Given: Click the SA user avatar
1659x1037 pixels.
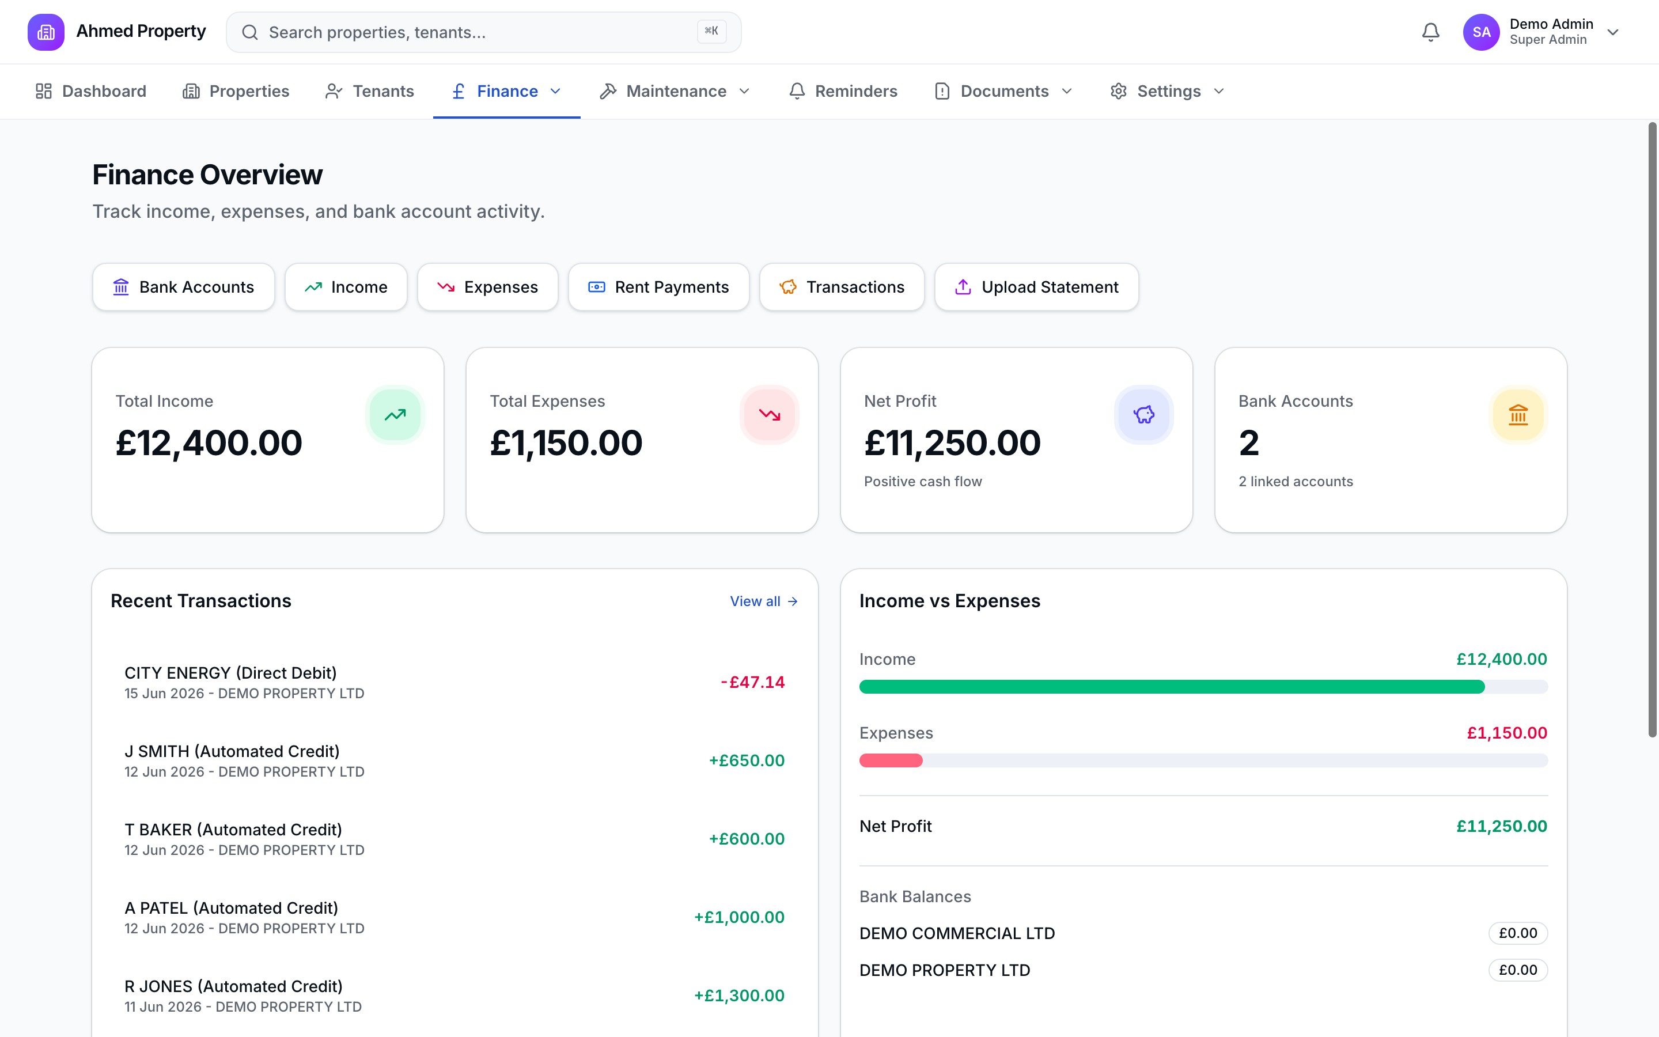Looking at the screenshot, I should (x=1481, y=32).
